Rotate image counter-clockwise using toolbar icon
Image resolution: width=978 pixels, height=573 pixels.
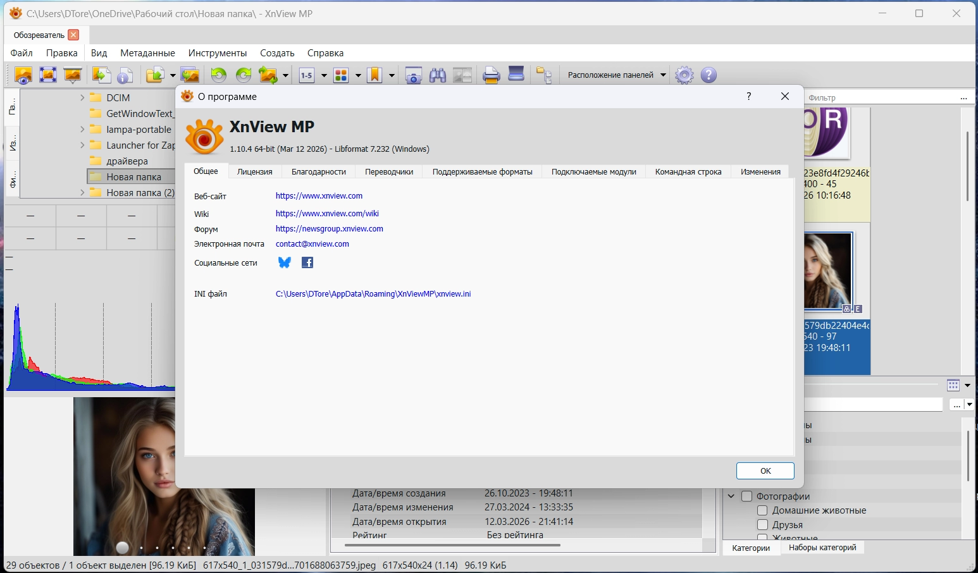pos(219,75)
